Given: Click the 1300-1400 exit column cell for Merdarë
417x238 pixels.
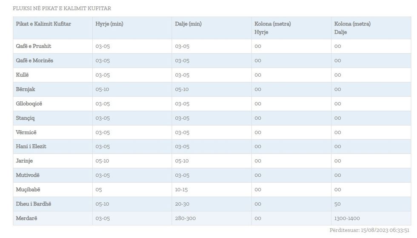Looking at the screenshot, I should [x=347, y=218].
